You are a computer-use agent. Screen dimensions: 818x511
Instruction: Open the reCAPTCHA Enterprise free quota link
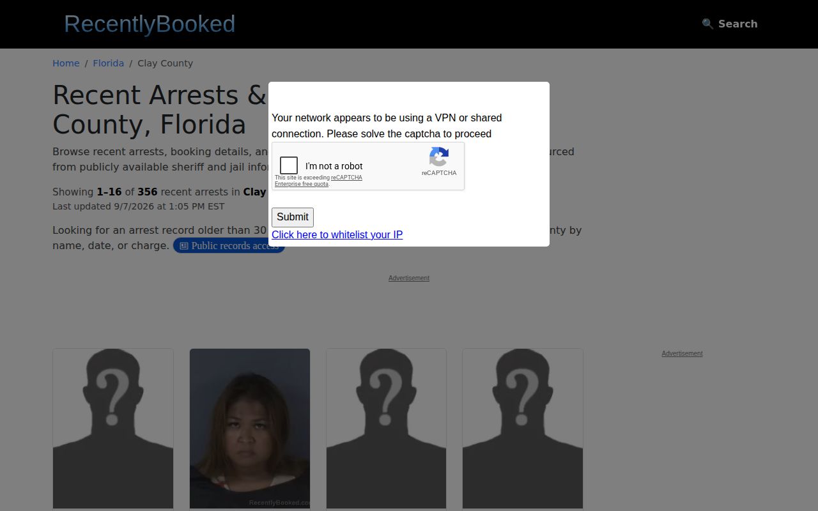(x=318, y=181)
